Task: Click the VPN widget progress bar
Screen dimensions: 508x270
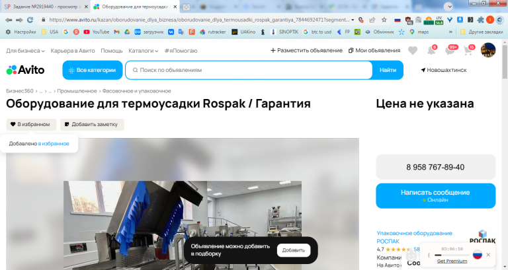Action: pos(452,255)
